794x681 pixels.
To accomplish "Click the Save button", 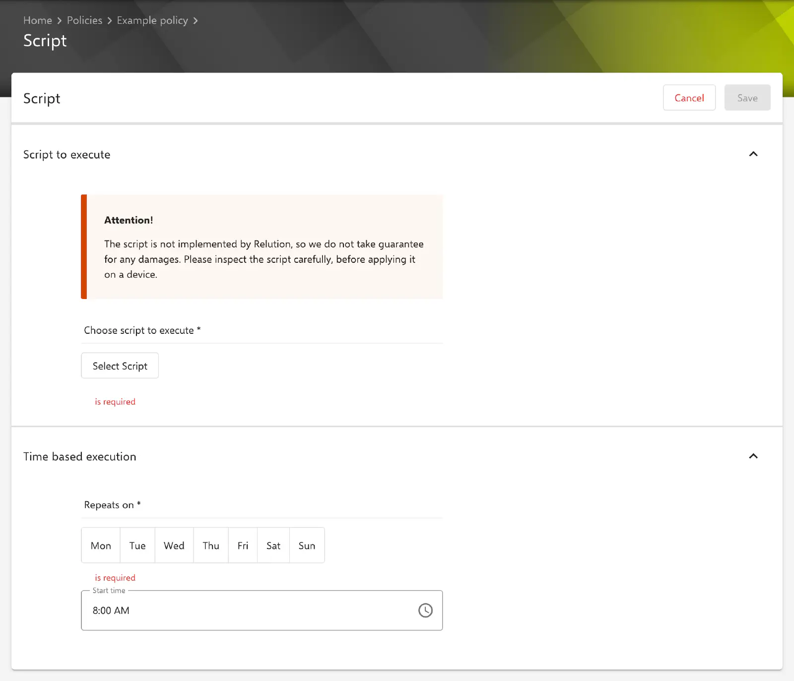I will point(747,98).
